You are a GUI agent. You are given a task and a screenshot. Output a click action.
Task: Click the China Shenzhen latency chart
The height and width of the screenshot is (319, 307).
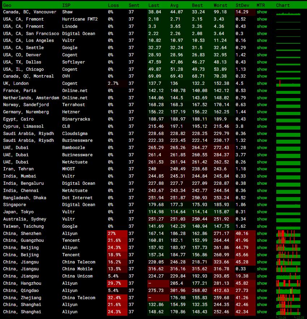(288, 233)
